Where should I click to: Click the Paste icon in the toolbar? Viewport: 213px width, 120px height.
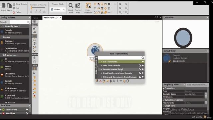coord(9,5)
